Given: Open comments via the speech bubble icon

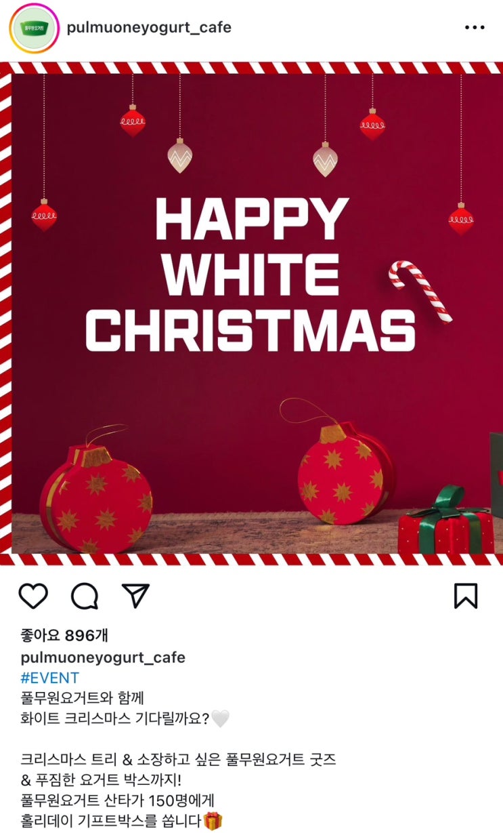Looking at the screenshot, I should pos(85,596).
